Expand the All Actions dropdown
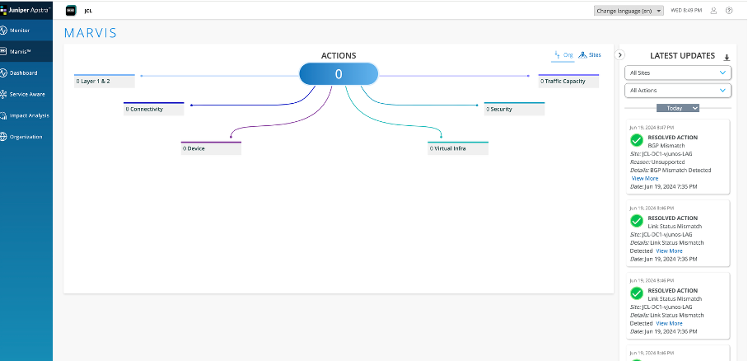The image size is (748, 361). pos(677,90)
